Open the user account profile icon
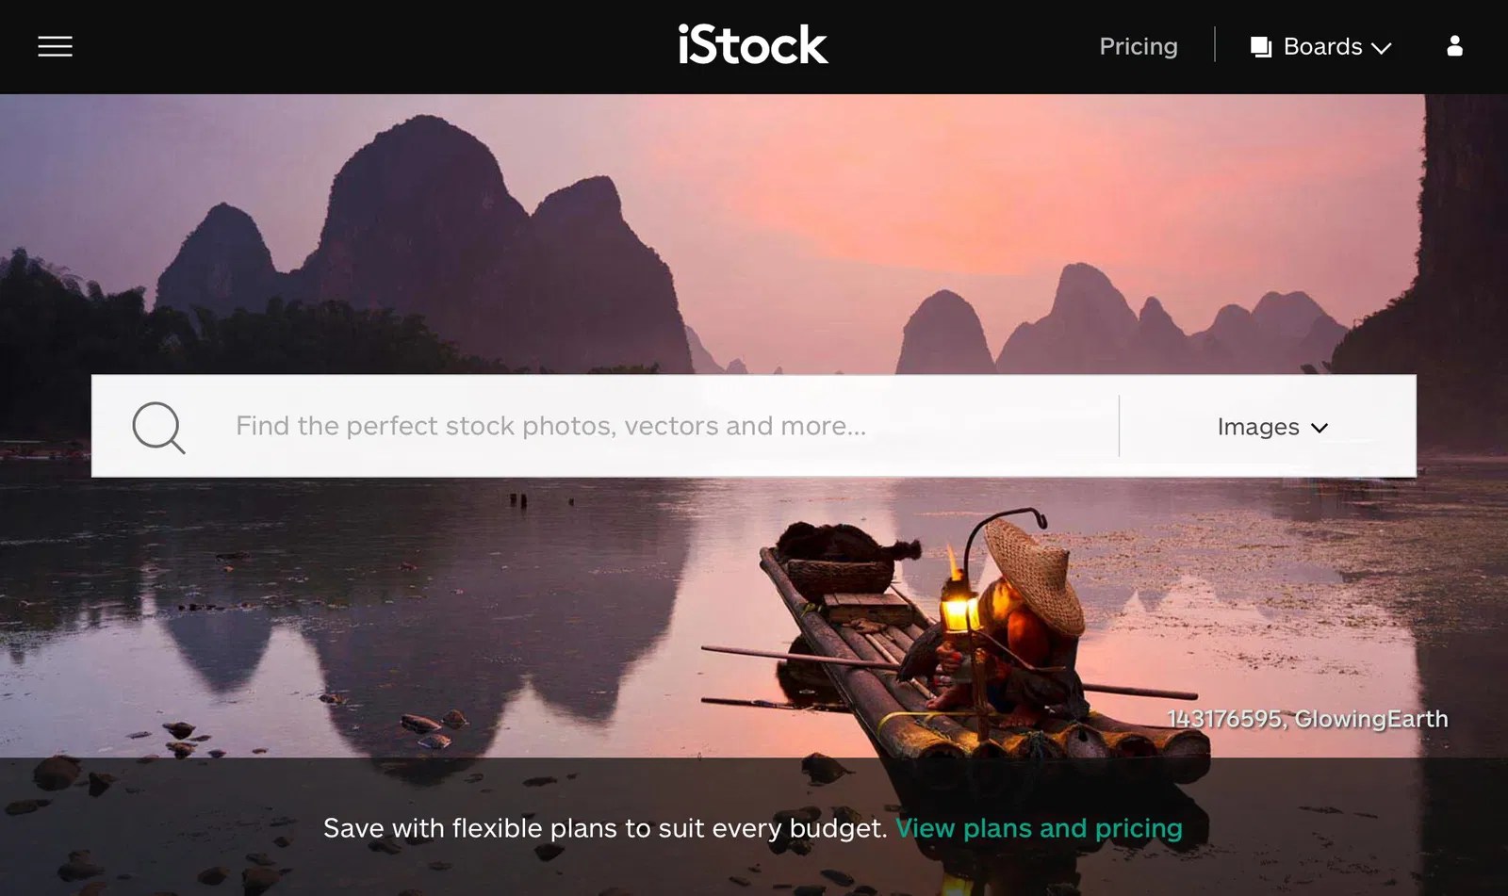This screenshot has width=1508, height=896. click(x=1454, y=46)
